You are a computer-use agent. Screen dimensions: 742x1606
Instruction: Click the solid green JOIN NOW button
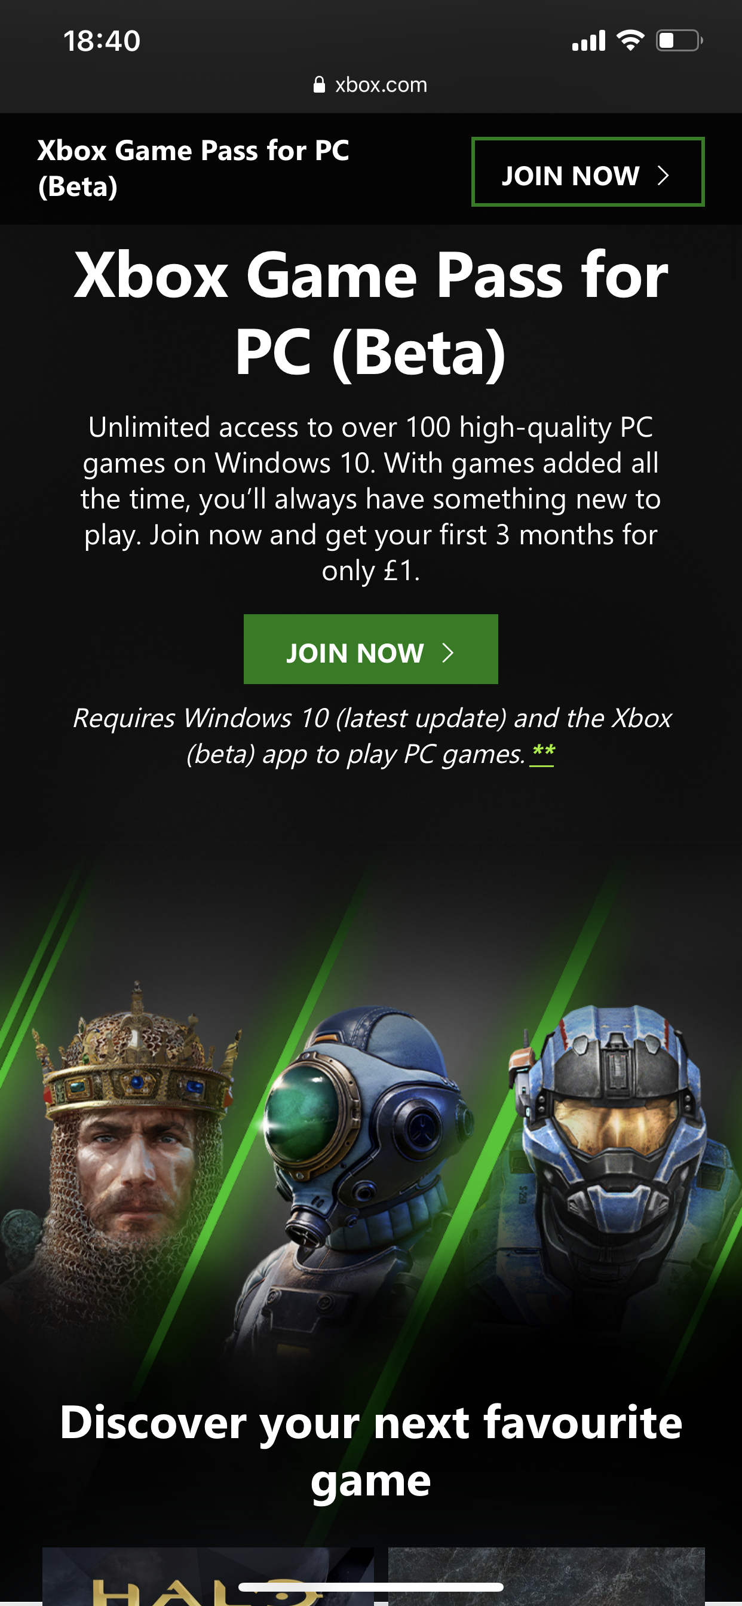click(x=371, y=649)
